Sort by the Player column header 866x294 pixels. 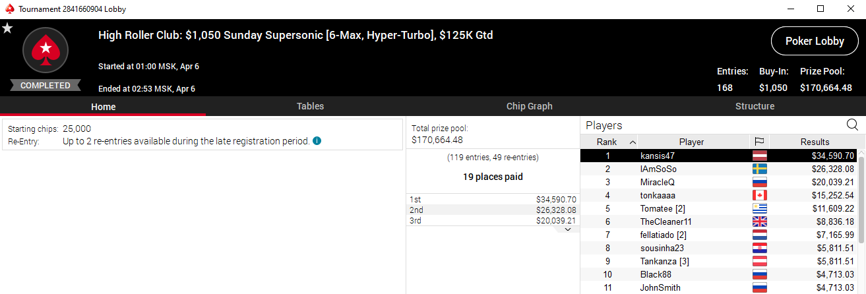691,142
